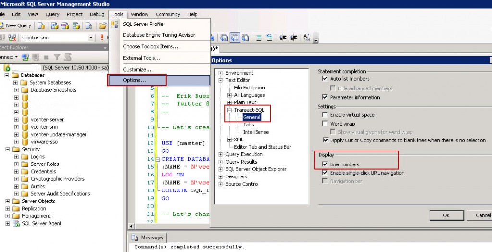The image size is (492, 252).
Task: Enable the Word wrap checkbox
Action: coord(325,124)
